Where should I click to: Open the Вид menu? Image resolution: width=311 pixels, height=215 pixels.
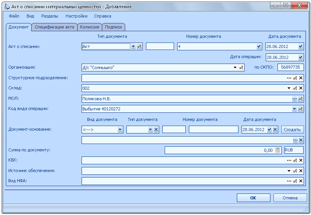click(30, 16)
